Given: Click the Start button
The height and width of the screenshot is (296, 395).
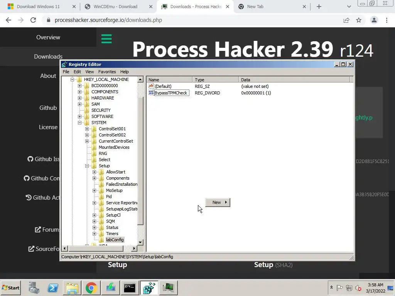Looking at the screenshot, I should (10, 288).
